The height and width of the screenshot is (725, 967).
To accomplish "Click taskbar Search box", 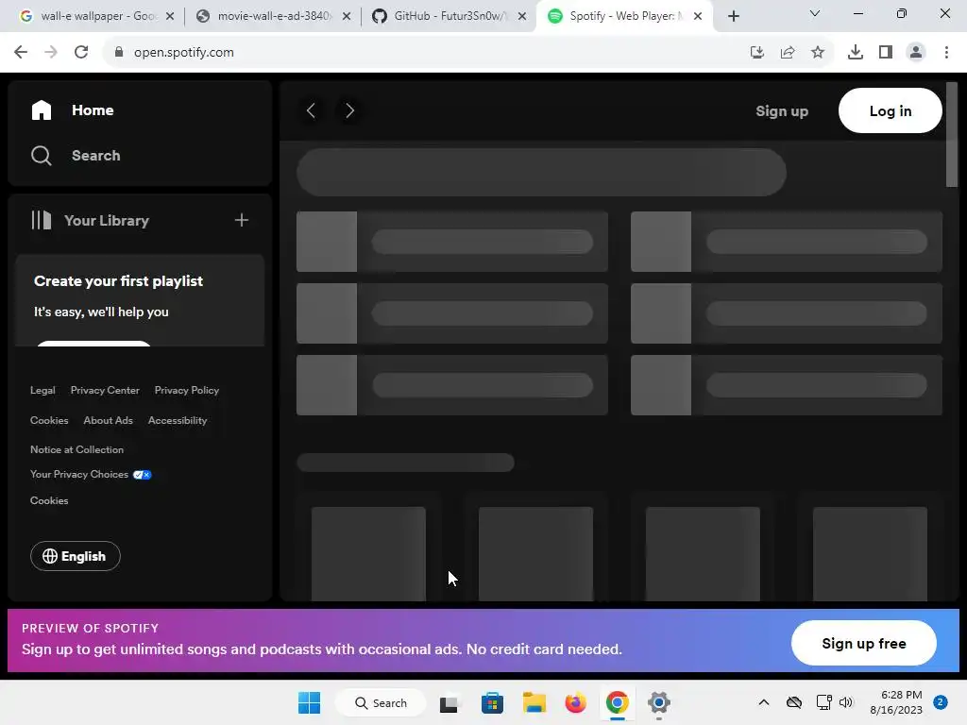I will click(381, 702).
